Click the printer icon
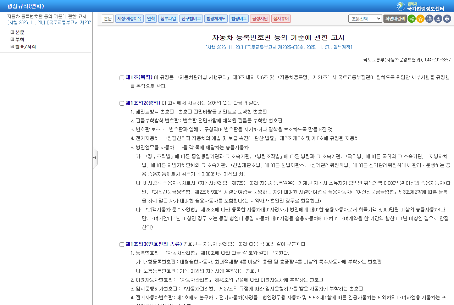Image resolution: width=454 pixels, height=305 pixels. [447, 19]
